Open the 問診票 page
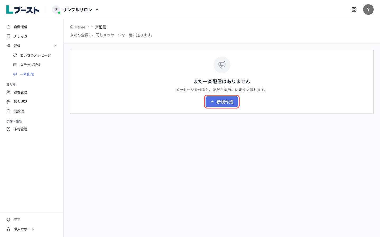The image size is (380, 237). coord(32,111)
